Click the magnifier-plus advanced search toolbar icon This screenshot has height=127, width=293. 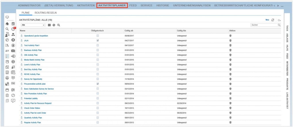59,25
